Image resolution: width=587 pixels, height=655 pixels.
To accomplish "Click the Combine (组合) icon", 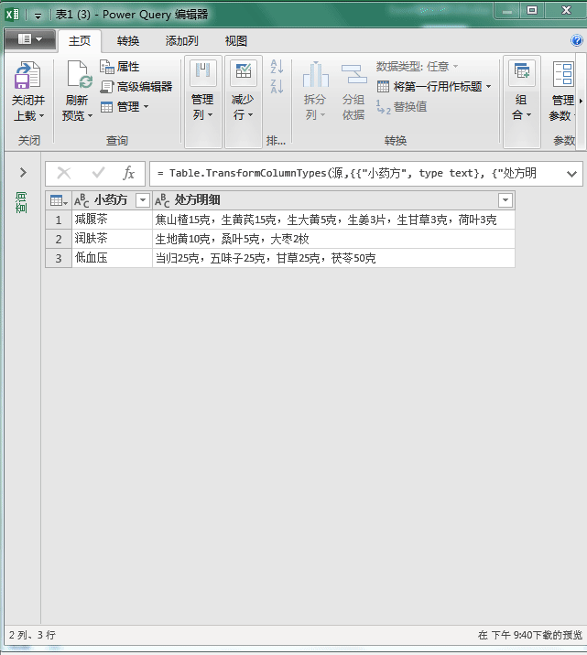I will click(x=522, y=72).
